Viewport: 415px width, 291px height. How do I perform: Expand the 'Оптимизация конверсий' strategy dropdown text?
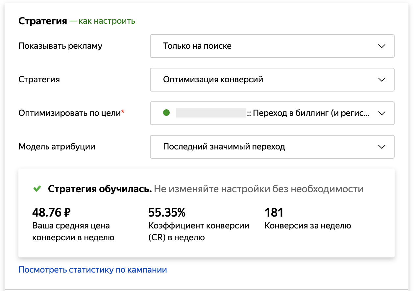coord(213,80)
